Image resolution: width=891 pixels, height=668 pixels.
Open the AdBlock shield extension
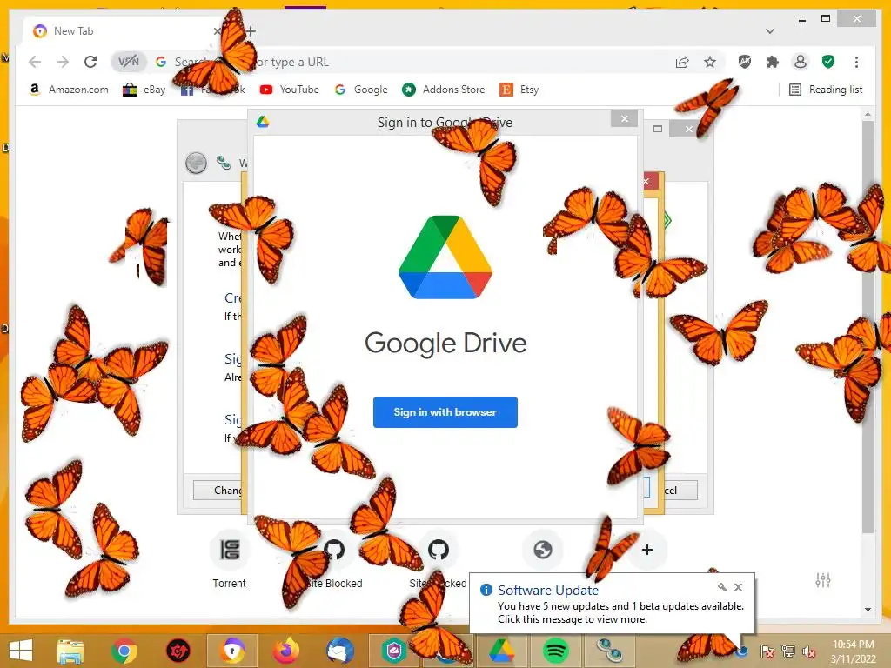tap(745, 62)
